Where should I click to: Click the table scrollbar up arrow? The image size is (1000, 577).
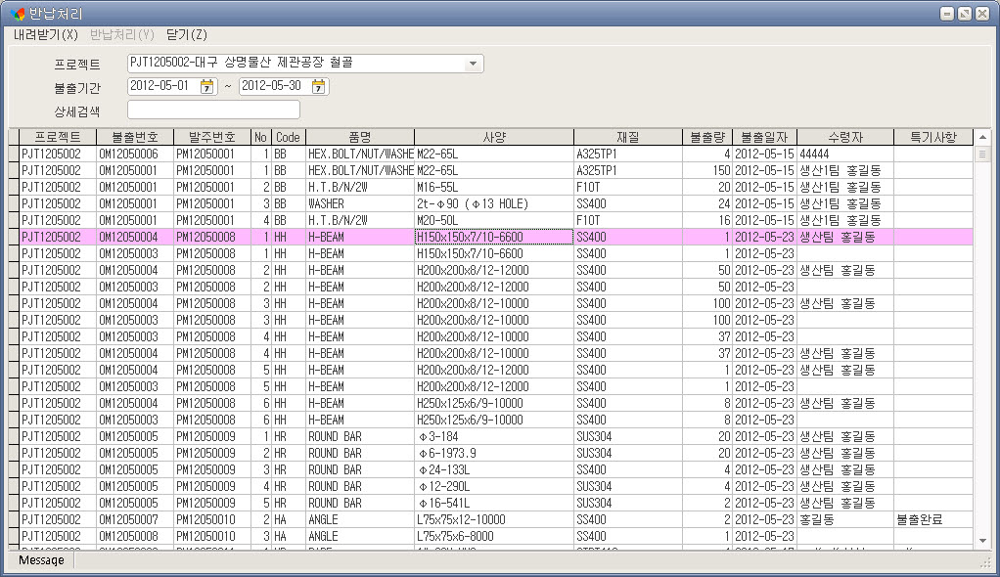982,137
